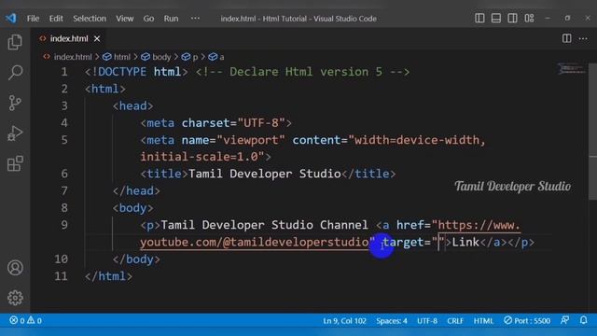This screenshot has width=597, height=336.
Task: Split the editor to the right
Action: click(x=566, y=38)
